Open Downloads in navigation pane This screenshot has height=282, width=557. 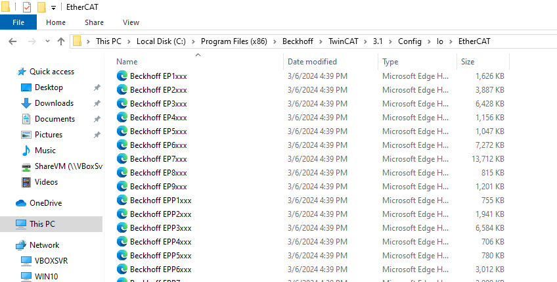(x=54, y=103)
